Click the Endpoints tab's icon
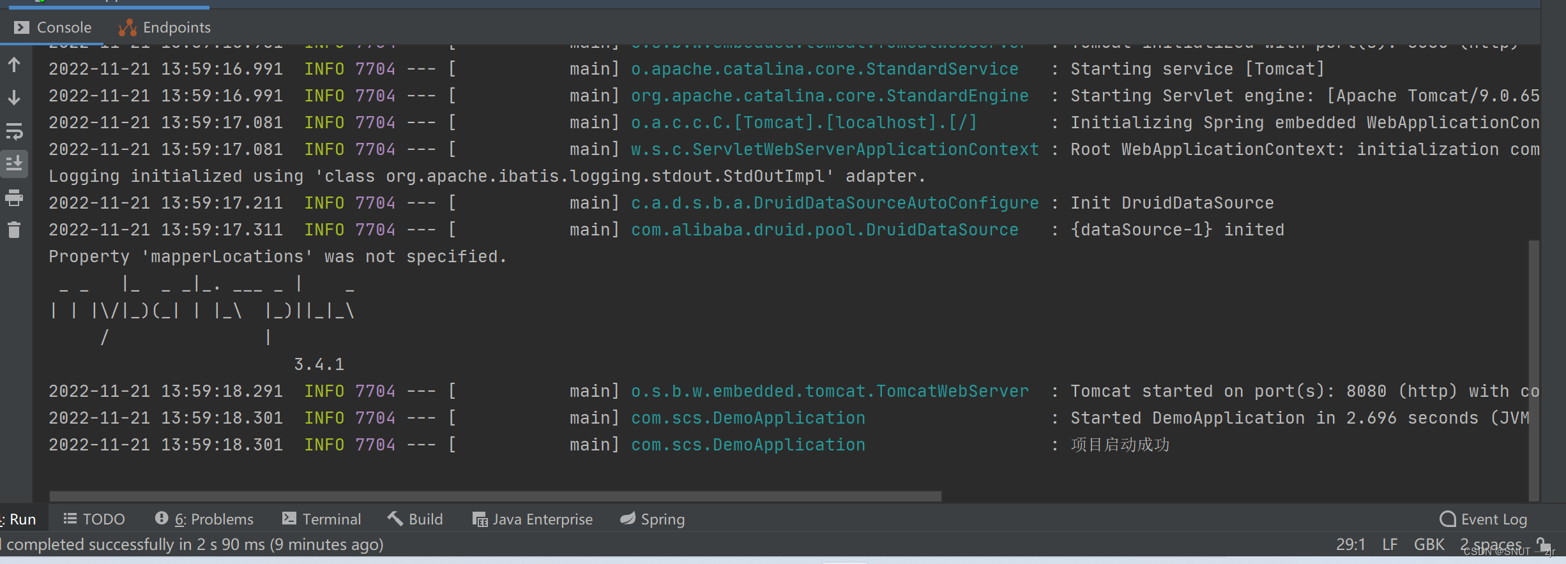This screenshot has width=1566, height=564. (x=128, y=27)
